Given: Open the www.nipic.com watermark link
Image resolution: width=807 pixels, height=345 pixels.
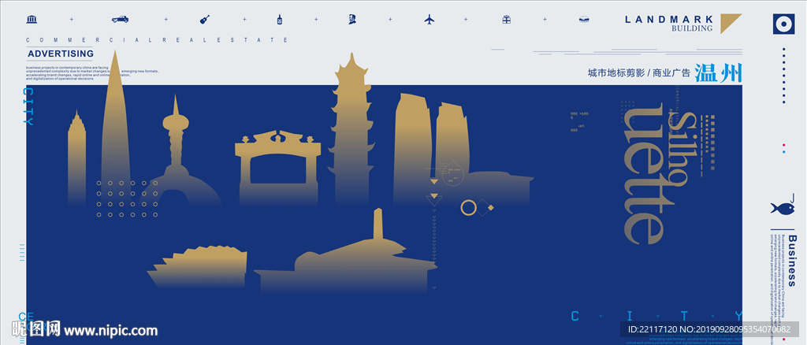Looking at the screenshot, I should [110, 331].
